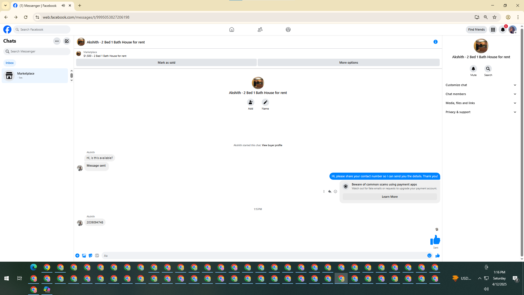Open Chats options three-dot menu
Viewport: 524px width, 295px height.
pos(57,41)
